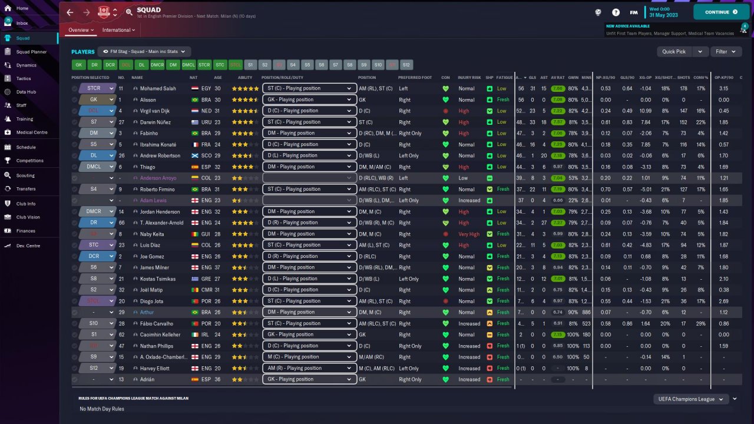Viewport: 754px width, 424px height.
Task: Sort by the Age column header
Action: click(x=218, y=78)
